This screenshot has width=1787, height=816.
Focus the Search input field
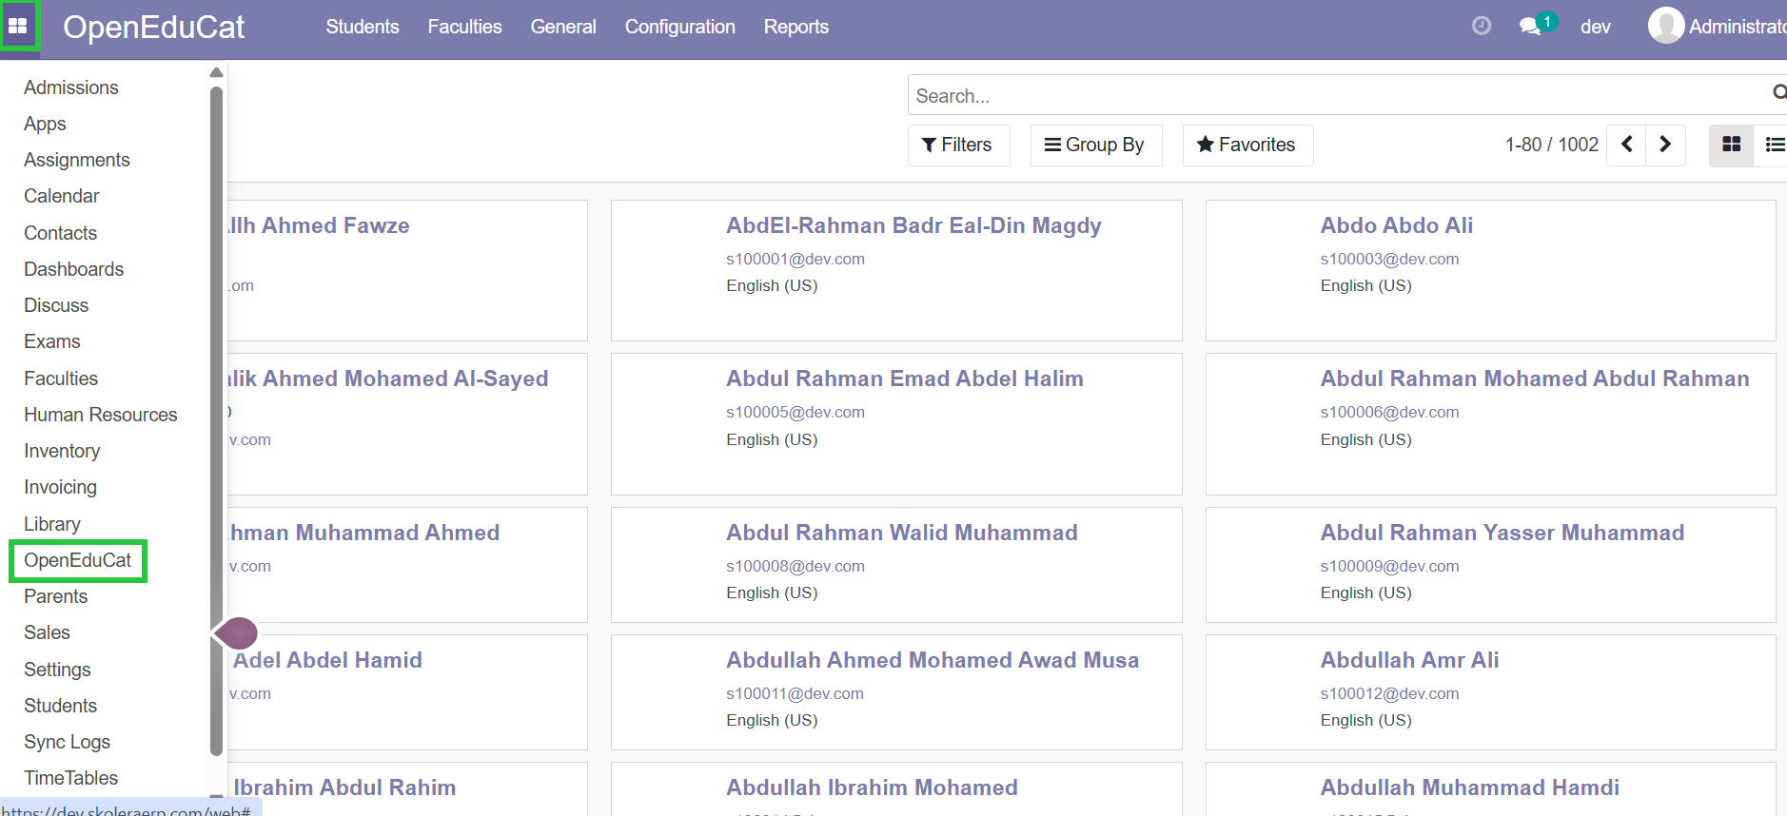1342,95
